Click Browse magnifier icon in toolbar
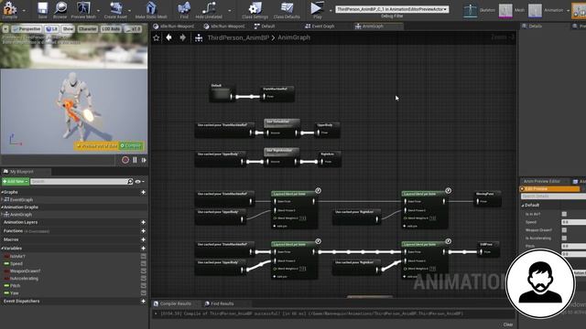 [60, 8]
